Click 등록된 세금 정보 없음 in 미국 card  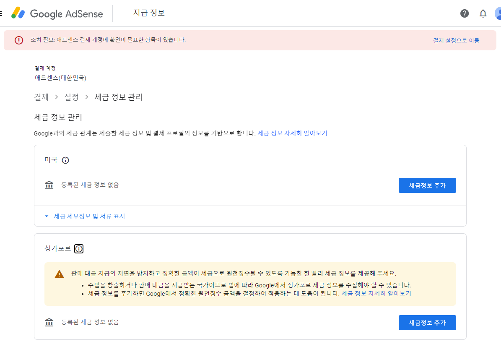[x=90, y=185]
